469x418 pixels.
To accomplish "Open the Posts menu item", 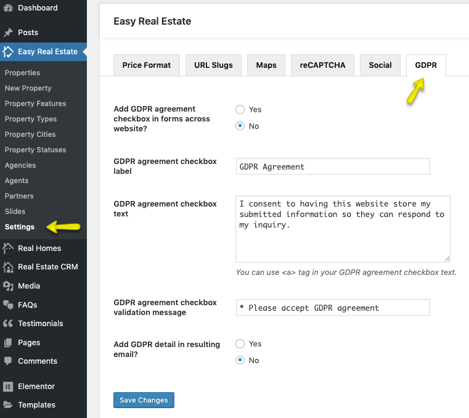I will pyautogui.click(x=28, y=32).
